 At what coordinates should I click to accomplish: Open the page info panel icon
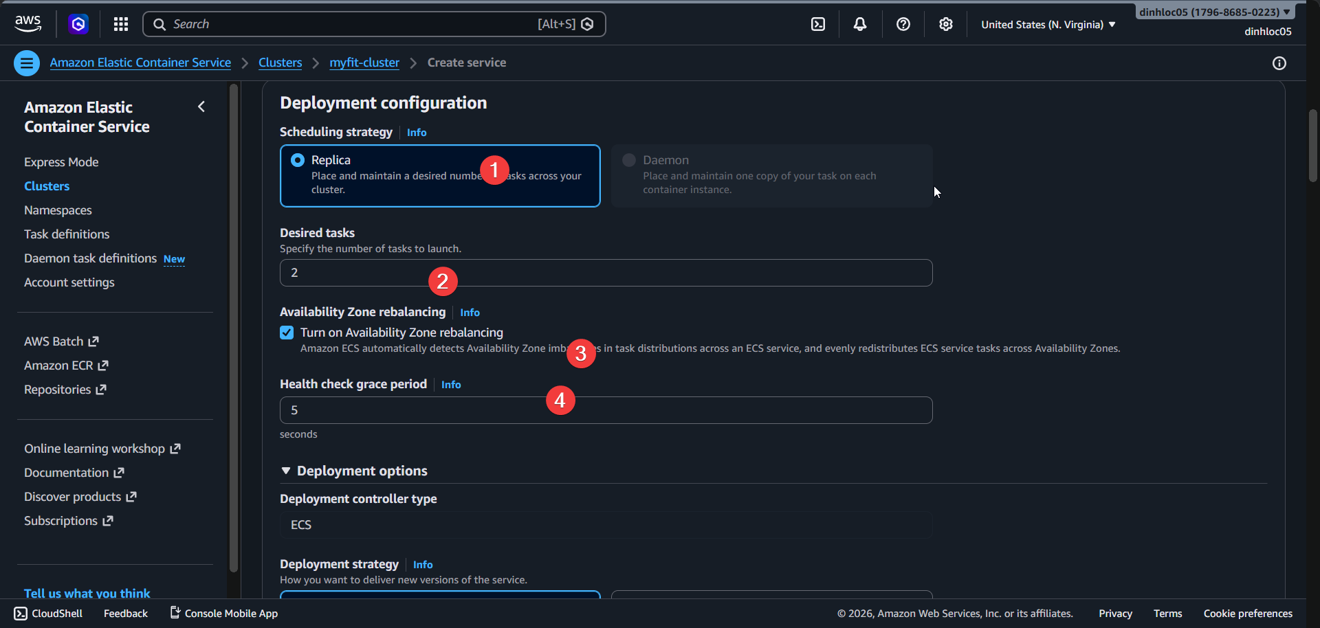1279,63
